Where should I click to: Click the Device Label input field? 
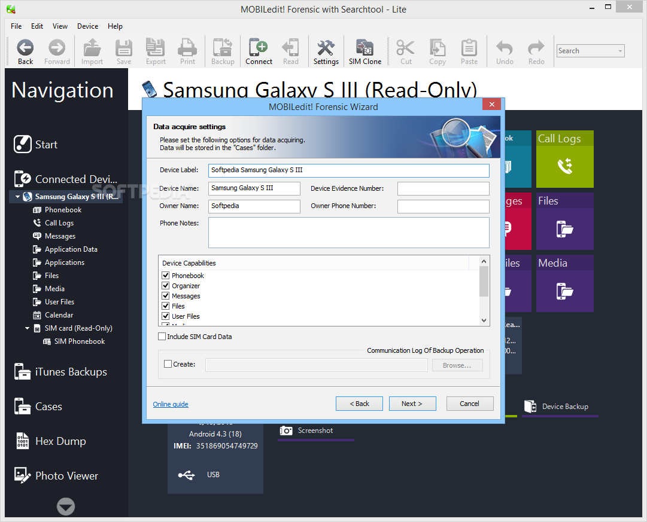(x=349, y=170)
